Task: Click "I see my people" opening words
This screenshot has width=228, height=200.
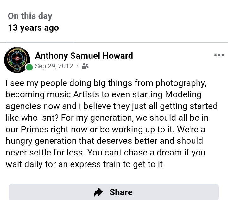Action: [x=29, y=83]
